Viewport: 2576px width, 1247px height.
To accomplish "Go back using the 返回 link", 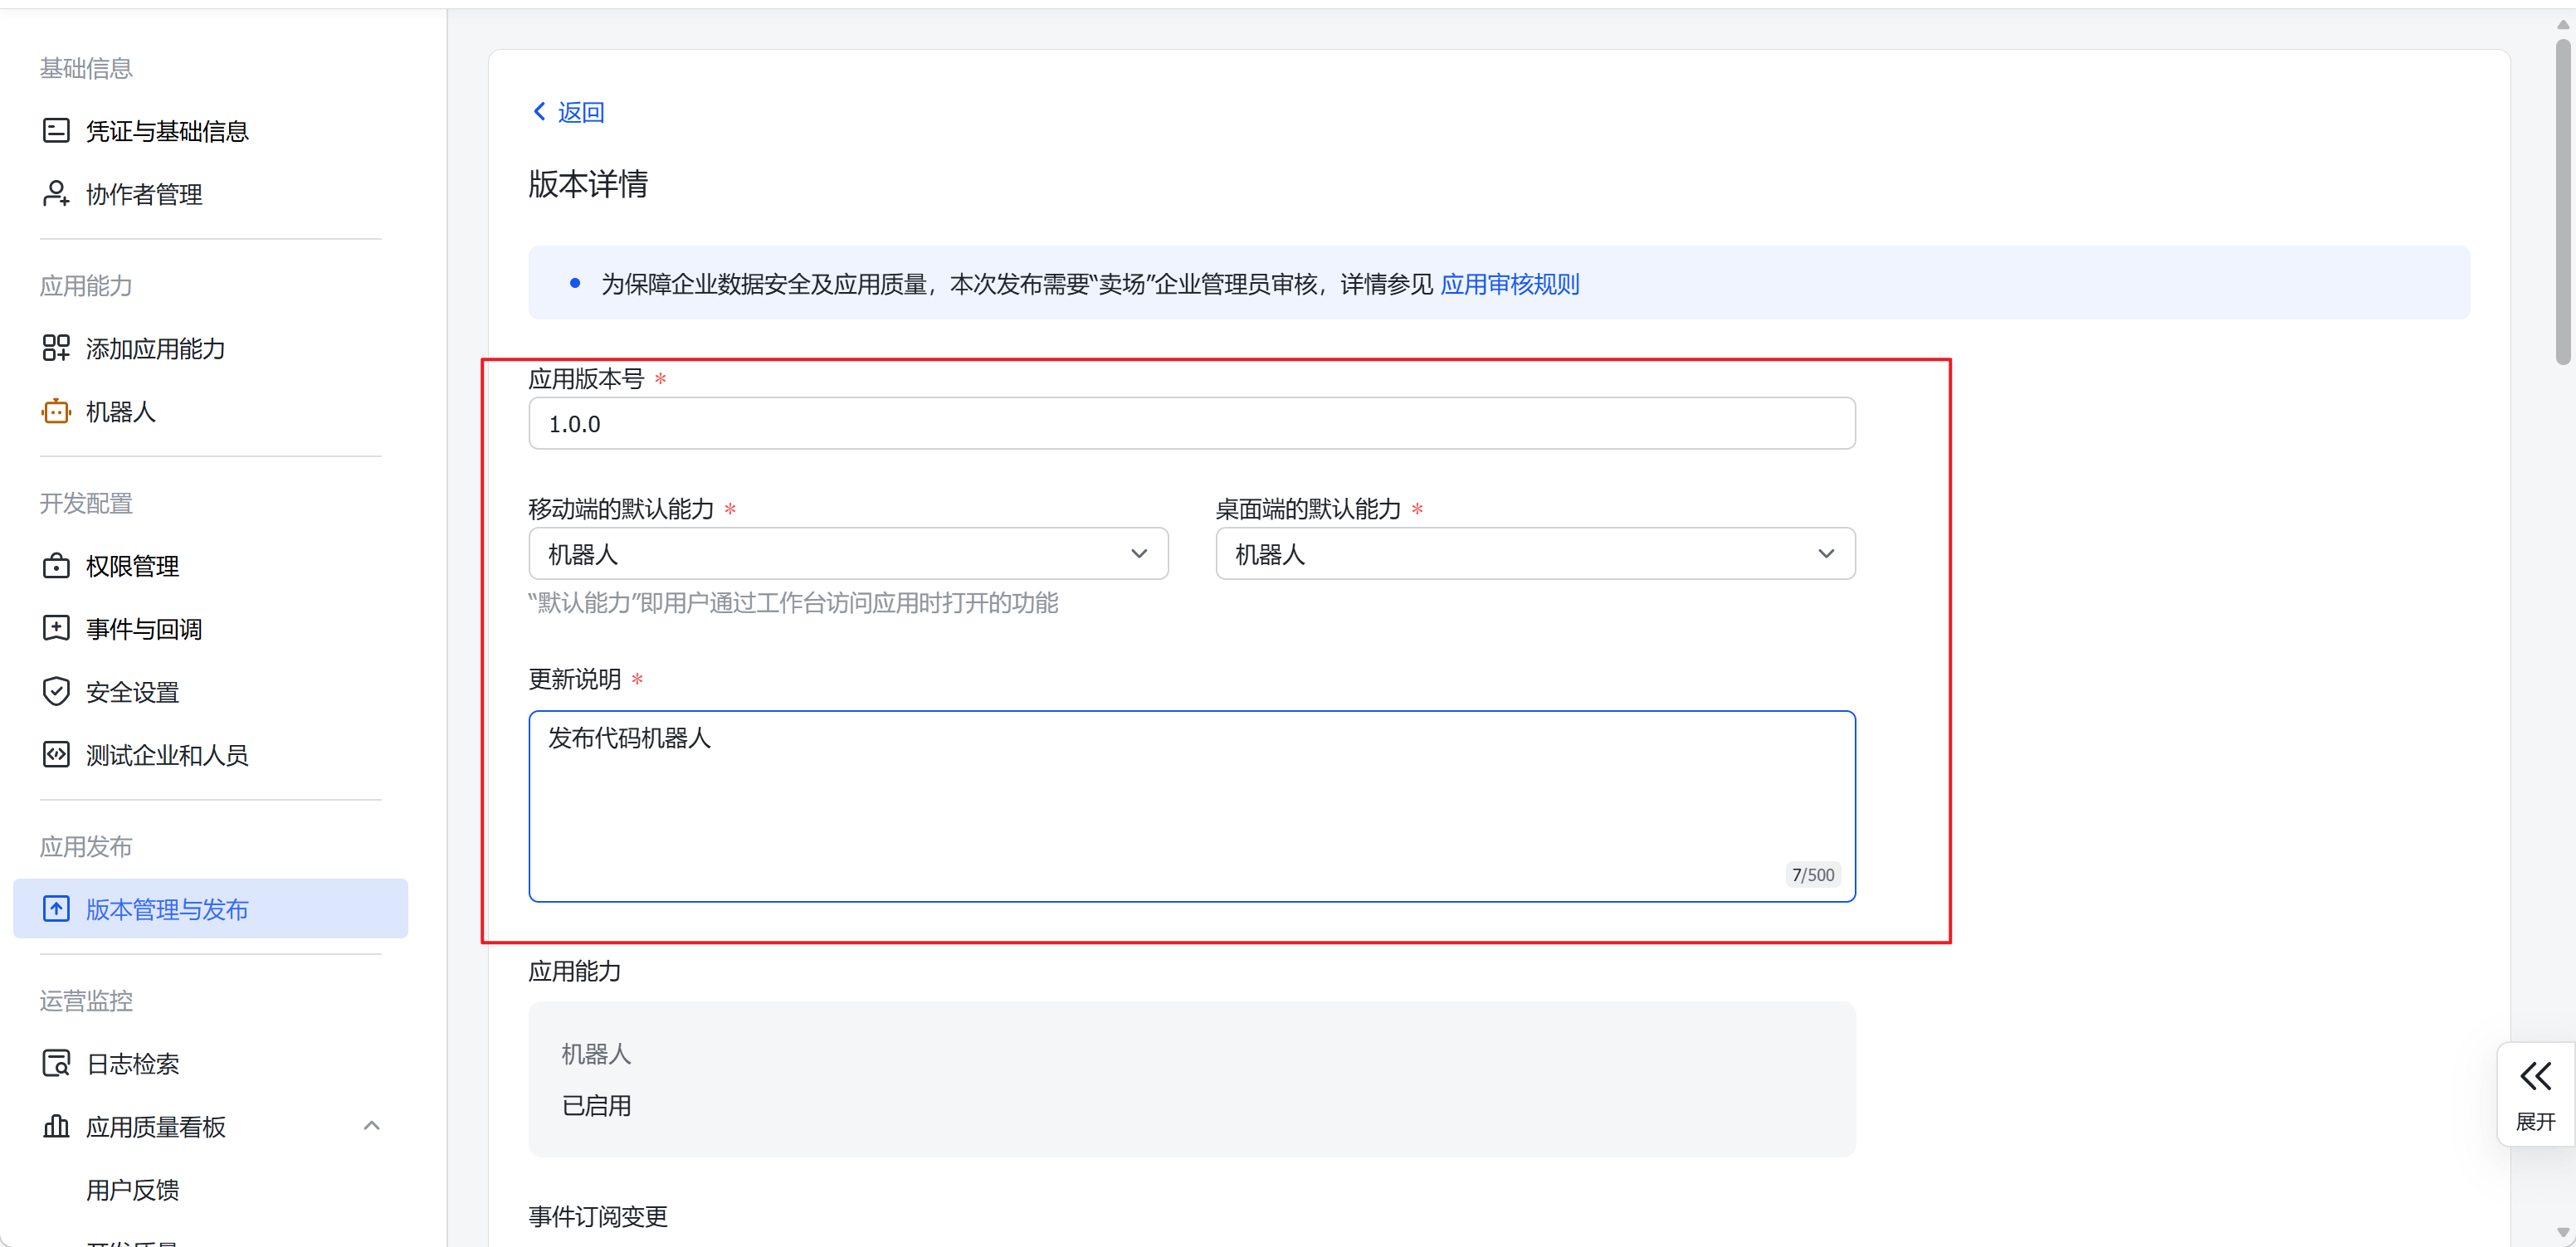I will (568, 112).
